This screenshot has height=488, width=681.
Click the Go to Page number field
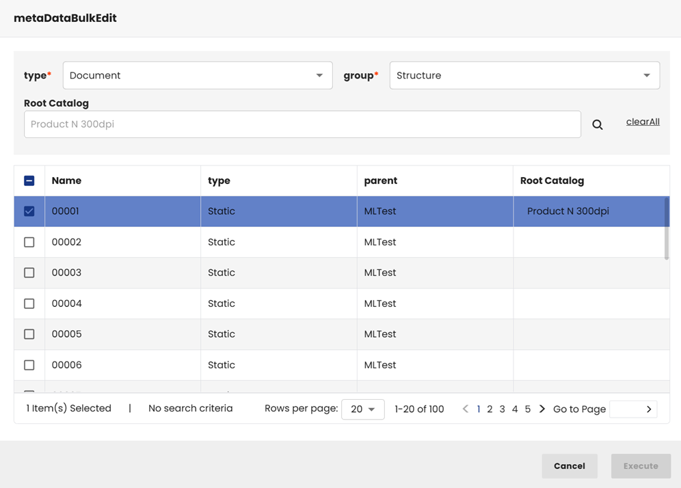[x=625, y=409]
